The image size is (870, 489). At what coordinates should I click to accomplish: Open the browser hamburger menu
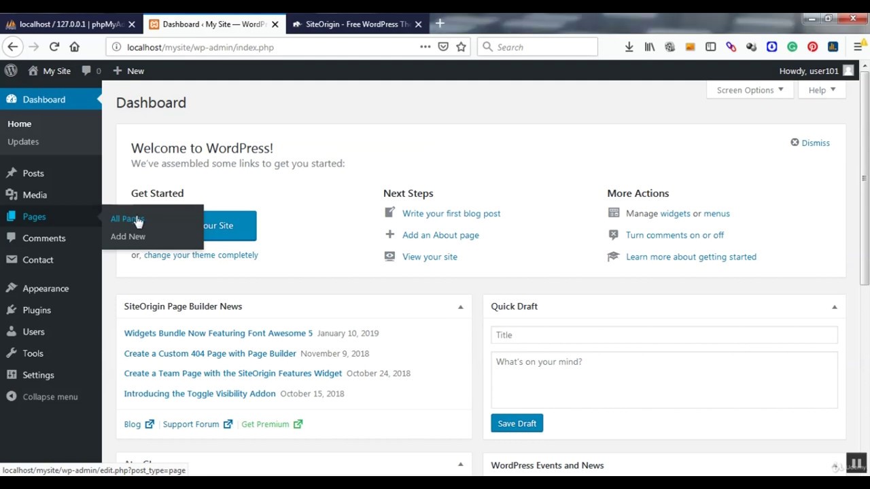click(858, 47)
